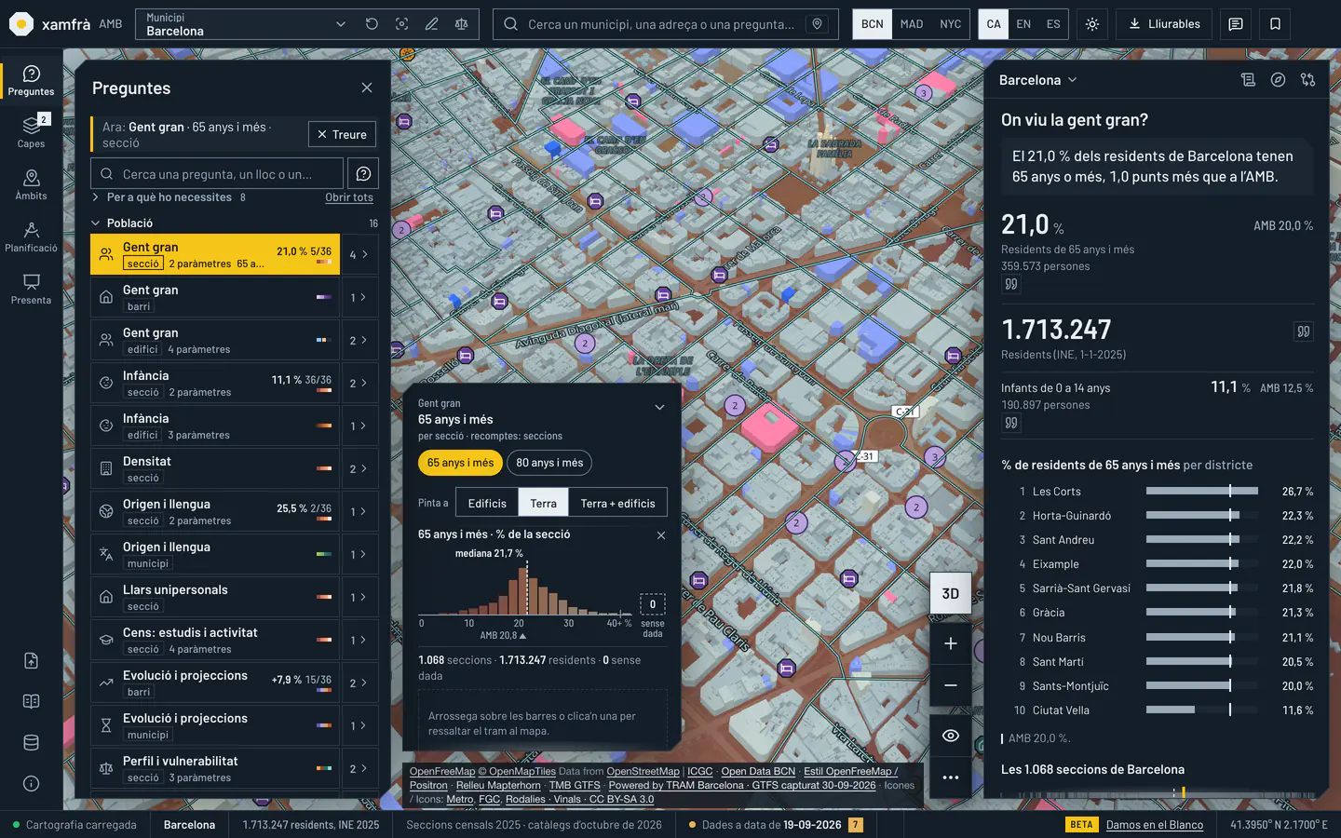The height and width of the screenshot is (838, 1341).
Task: Switch language to EN
Action: tap(1023, 24)
